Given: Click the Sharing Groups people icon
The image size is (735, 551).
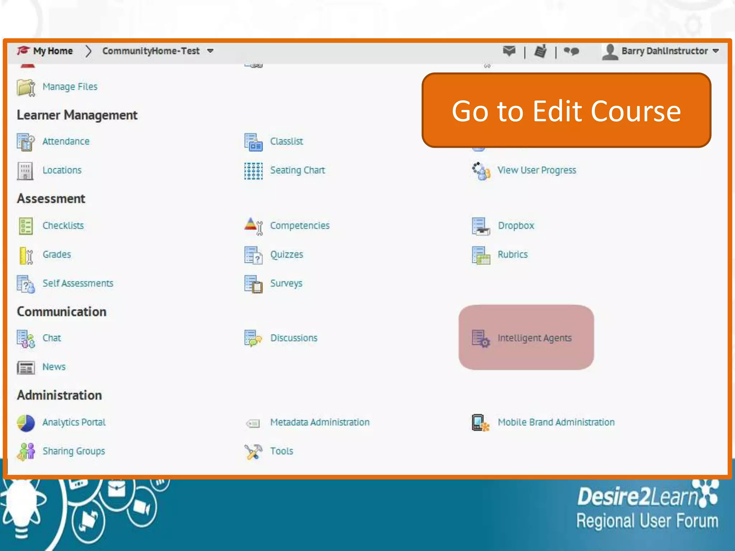Looking at the screenshot, I should tap(26, 452).
